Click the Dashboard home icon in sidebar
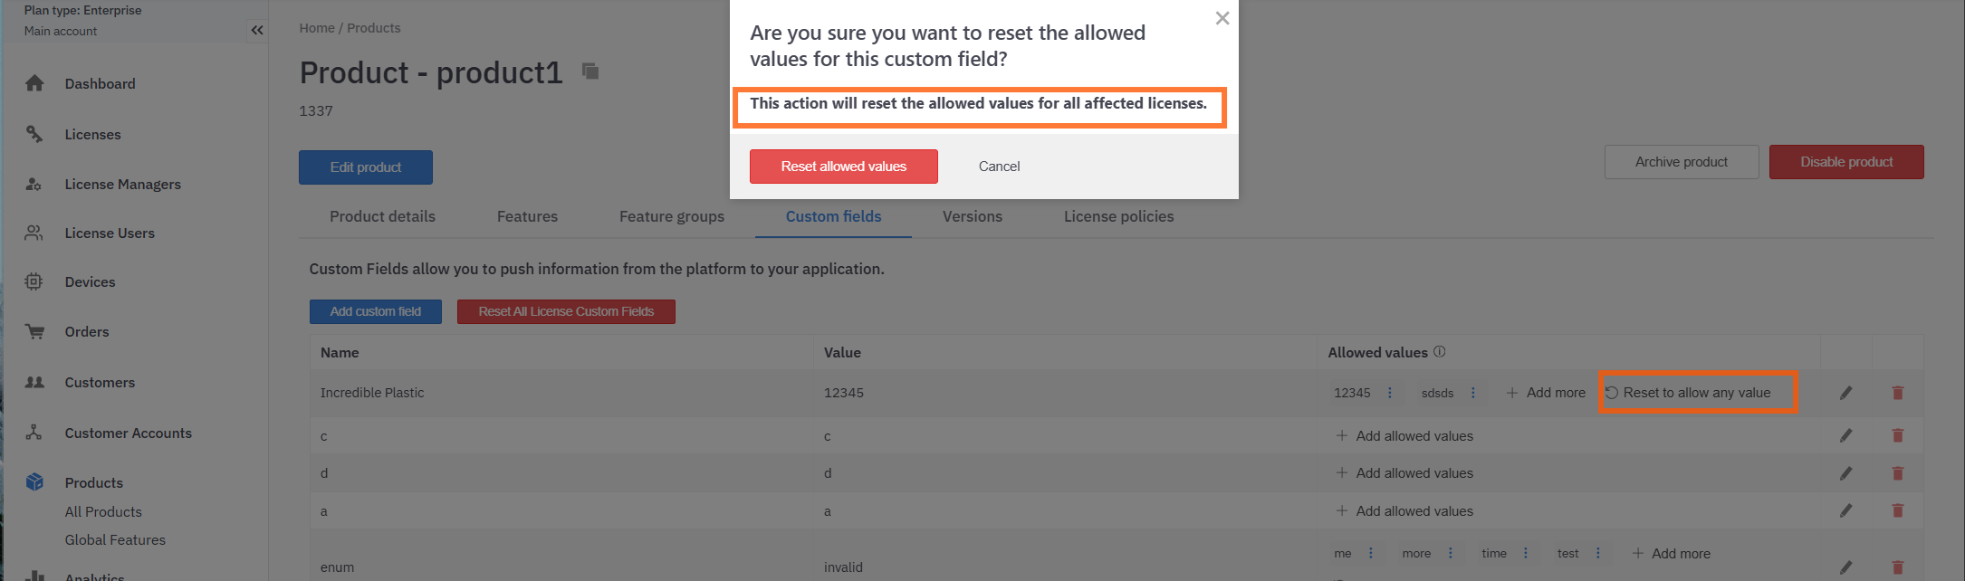Image resolution: width=1965 pixels, height=581 pixels. click(x=34, y=83)
